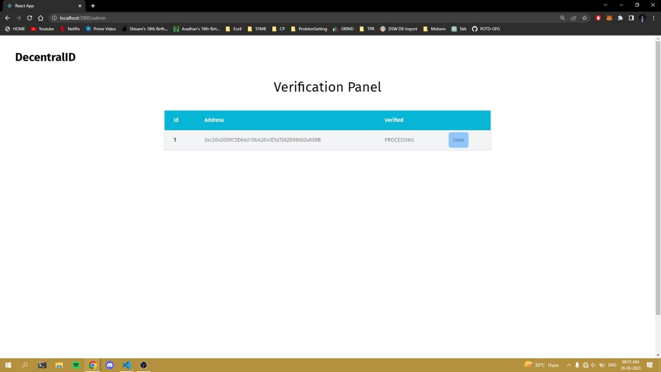Open the Aradhan's 18th Birt... bookmark
Image resolution: width=661 pixels, height=372 pixels.
pos(196,28)
